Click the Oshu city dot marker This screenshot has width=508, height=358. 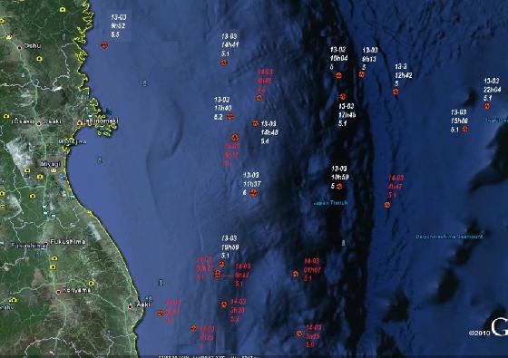[x=20, y=47]
